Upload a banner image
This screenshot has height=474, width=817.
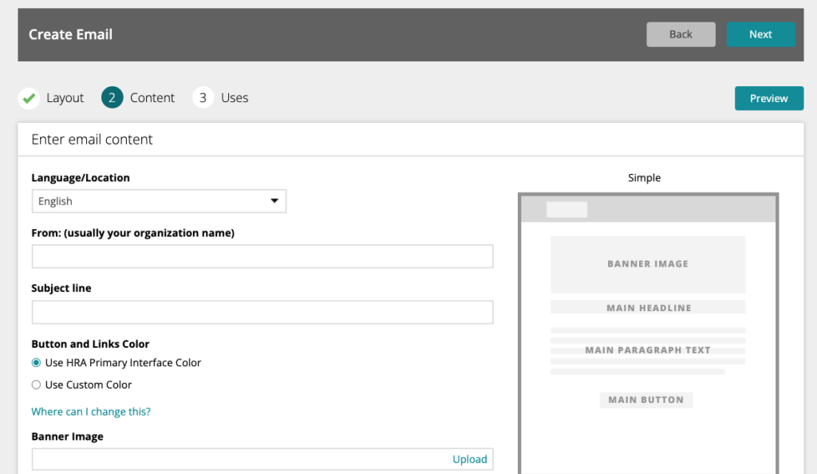469,459
